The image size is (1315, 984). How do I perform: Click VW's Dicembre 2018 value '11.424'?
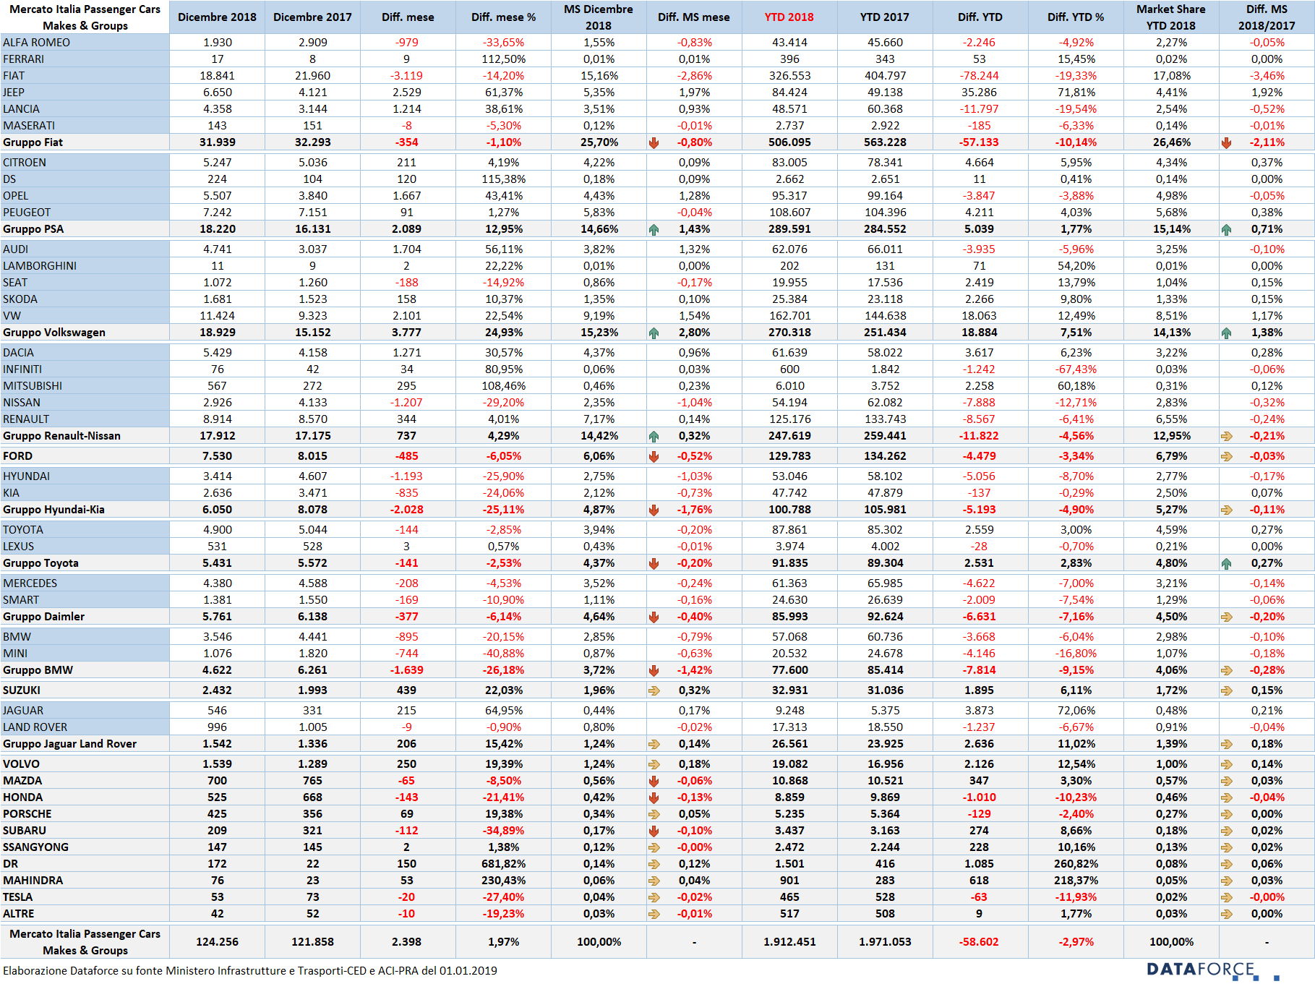[x=217, y=316]
